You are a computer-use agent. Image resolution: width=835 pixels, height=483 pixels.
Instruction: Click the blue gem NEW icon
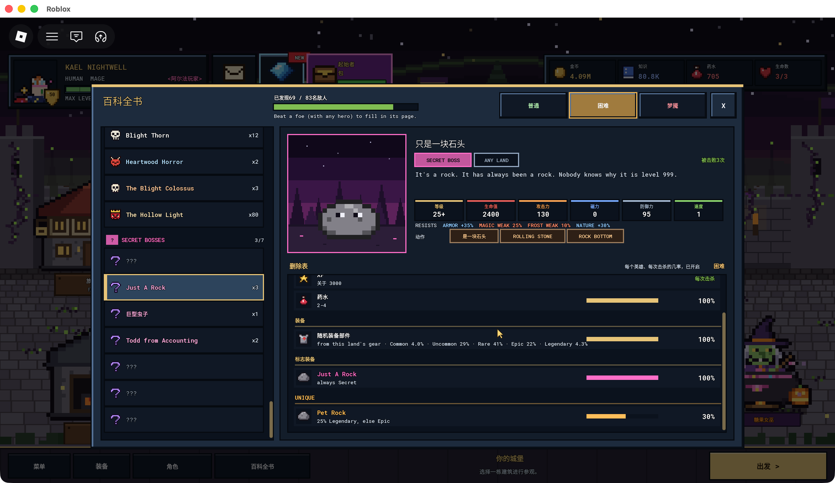point(281,71)
